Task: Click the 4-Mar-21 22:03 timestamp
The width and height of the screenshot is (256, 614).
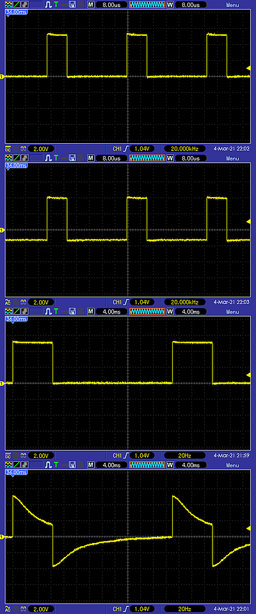Action: tap(231, 303)
